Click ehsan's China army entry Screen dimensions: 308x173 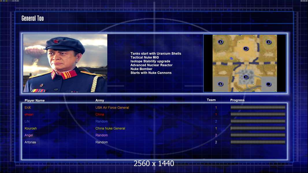(x=100, y=114)
